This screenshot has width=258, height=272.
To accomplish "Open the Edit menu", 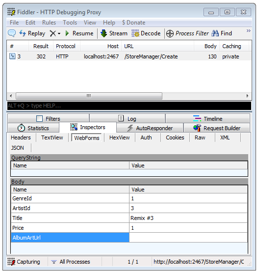I will (x=30, y=23).
